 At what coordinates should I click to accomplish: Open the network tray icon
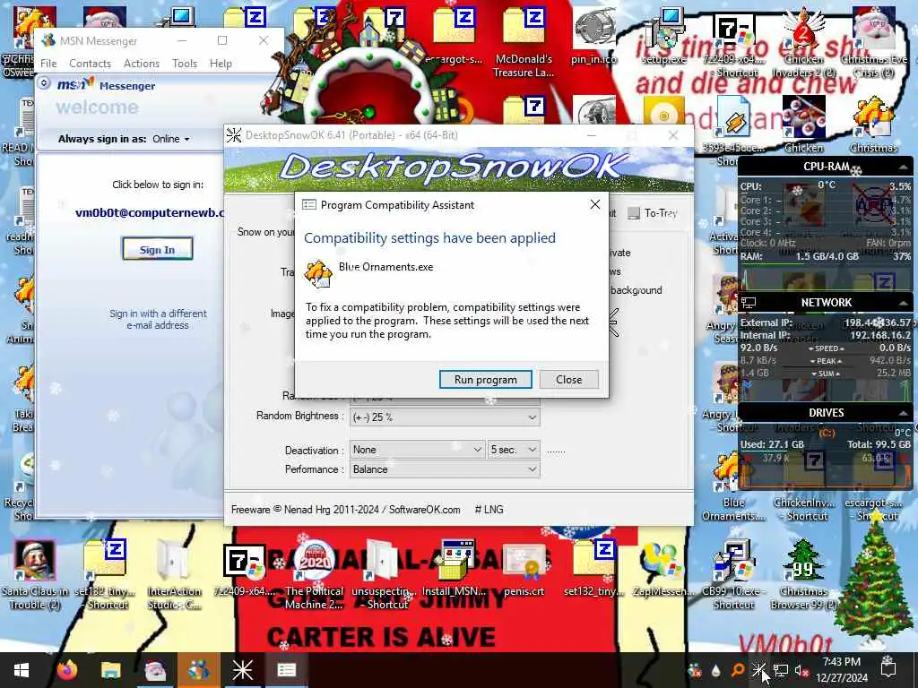coord(781,670)
